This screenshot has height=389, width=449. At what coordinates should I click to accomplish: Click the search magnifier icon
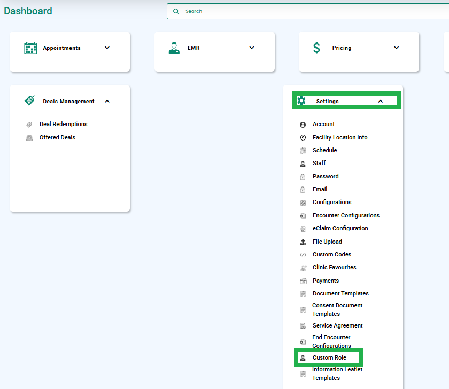(176, 11)
